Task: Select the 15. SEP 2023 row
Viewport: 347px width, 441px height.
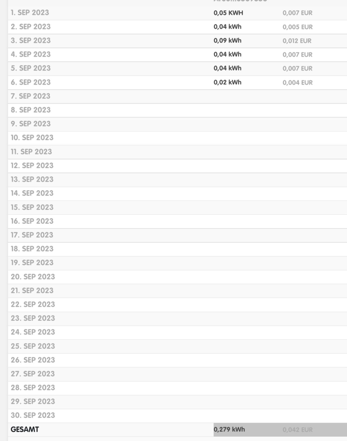Action: click(x=178, y=207)
